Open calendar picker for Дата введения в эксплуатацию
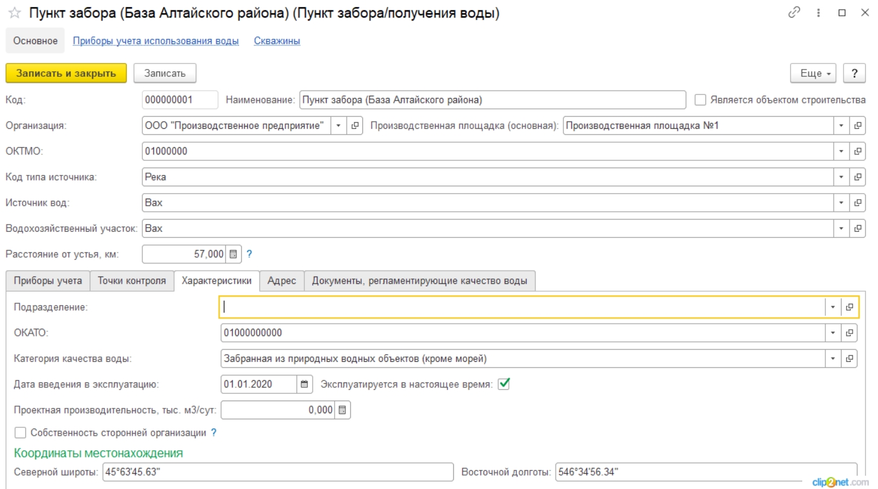The image size is (878, 489). 305,384
